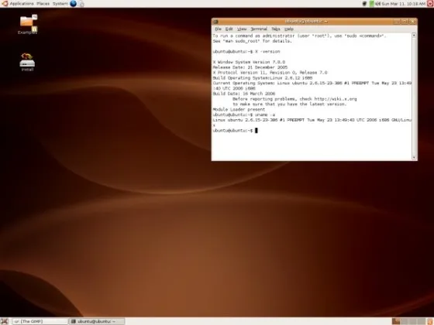Open the terminal File menu
This screenshot has height=325, width=434.
(218, 29)
